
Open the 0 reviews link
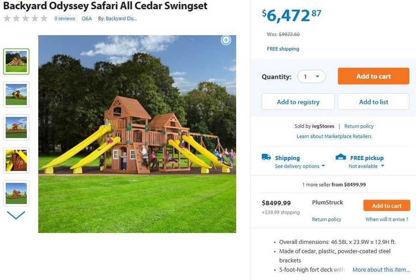click(x=65, y=18)
